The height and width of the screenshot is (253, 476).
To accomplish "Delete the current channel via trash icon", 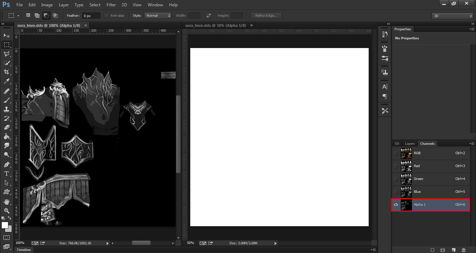I will 463,250.
